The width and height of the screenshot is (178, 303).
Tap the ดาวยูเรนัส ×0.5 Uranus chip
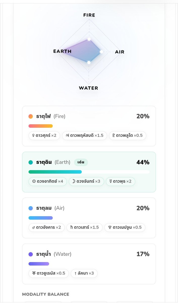(x=49, y=273)
